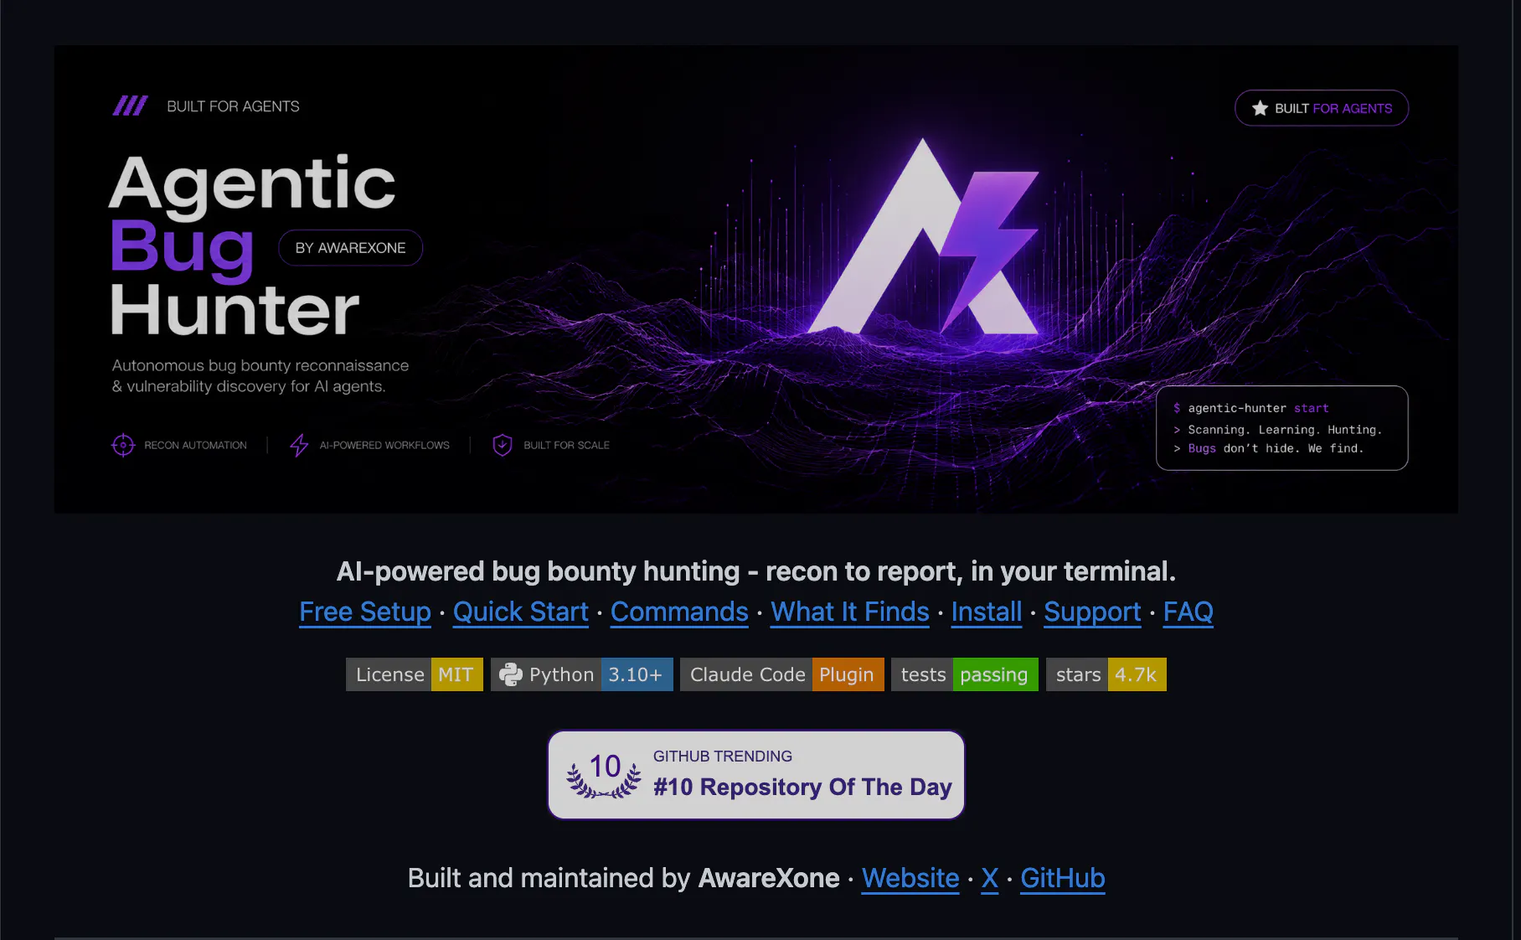This screenshot has width=1521, height=940.
Task: Visit the Support section link
Action: (x=1092, y=612)
